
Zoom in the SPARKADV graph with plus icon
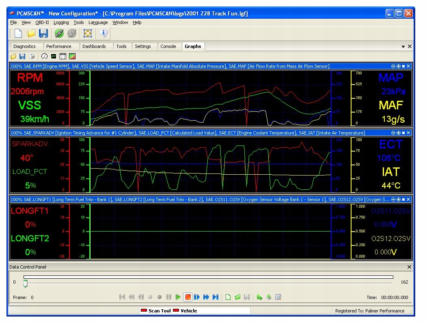pos(398,133)
